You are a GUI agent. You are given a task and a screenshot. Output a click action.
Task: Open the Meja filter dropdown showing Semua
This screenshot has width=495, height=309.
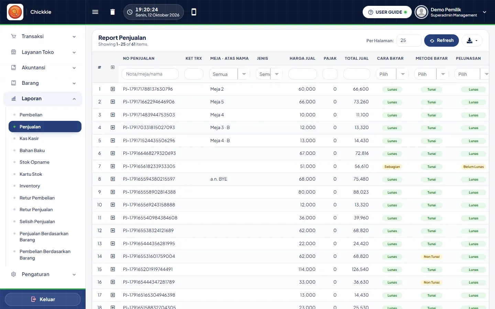tap(229, 74)
